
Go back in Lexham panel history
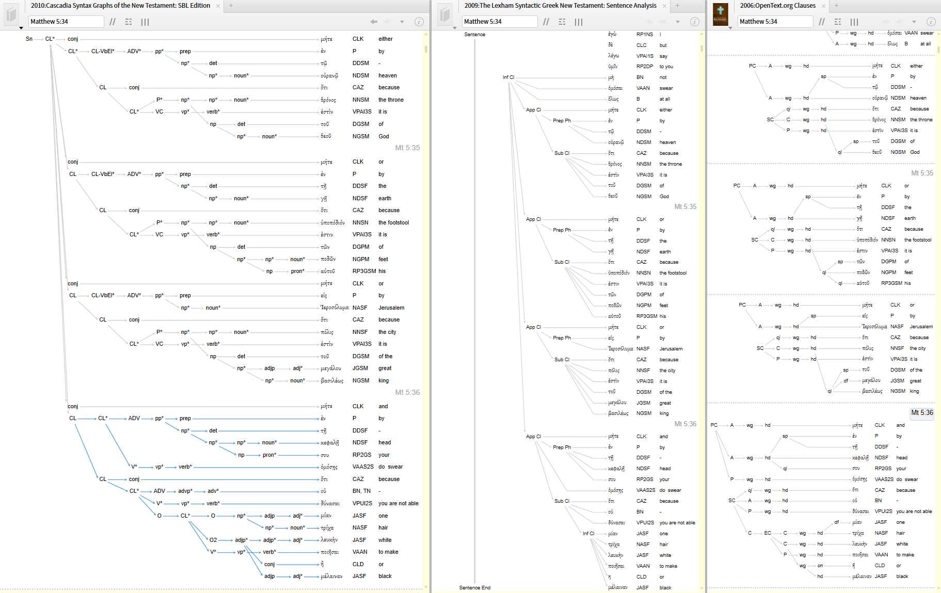649,22
